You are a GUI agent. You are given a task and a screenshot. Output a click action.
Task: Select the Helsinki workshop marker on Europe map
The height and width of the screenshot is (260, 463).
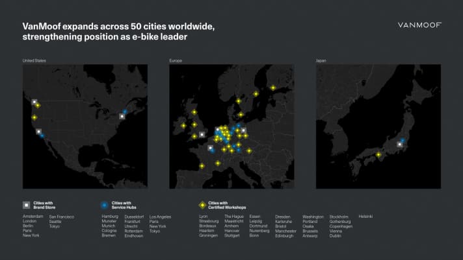coord(273,88)
